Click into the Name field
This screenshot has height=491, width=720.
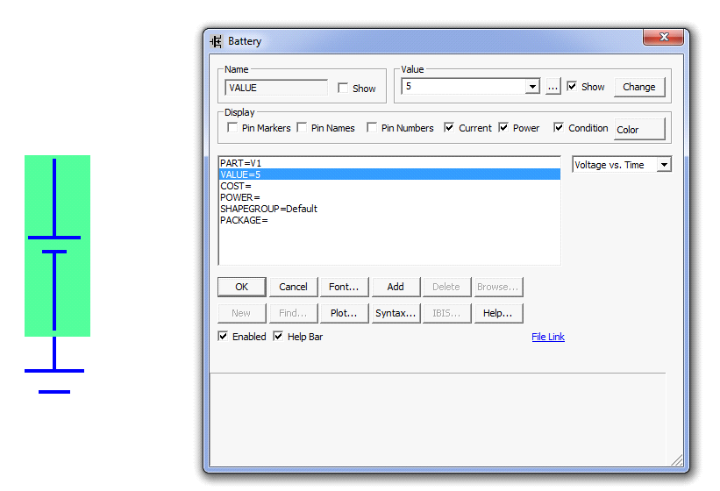[276, 88]
